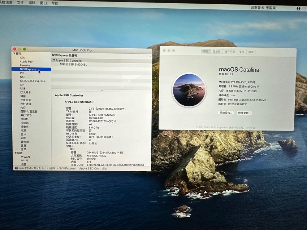This screenshot has width=307, height=230.
Task: Select 蓝牙 in hardware sidebar
Action: pos(23,134)
